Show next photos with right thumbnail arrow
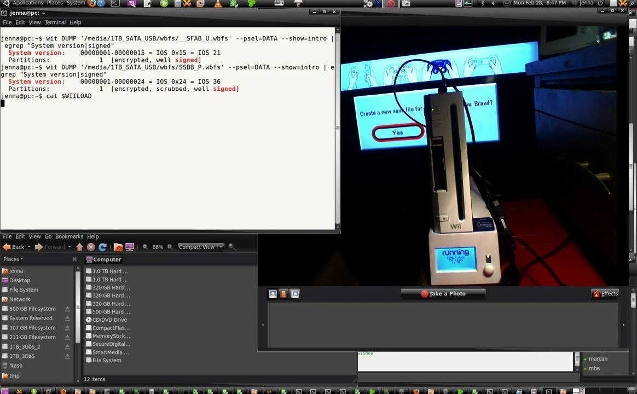The height and width of the screenshot is (394, 637). [624, 325]
